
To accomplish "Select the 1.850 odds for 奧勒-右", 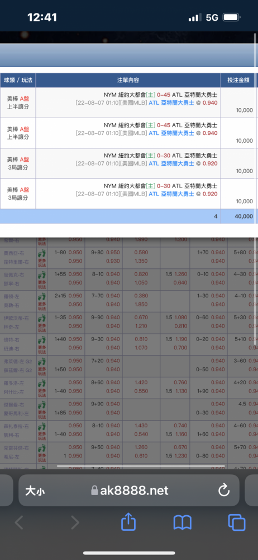I will tap(141, 304).
